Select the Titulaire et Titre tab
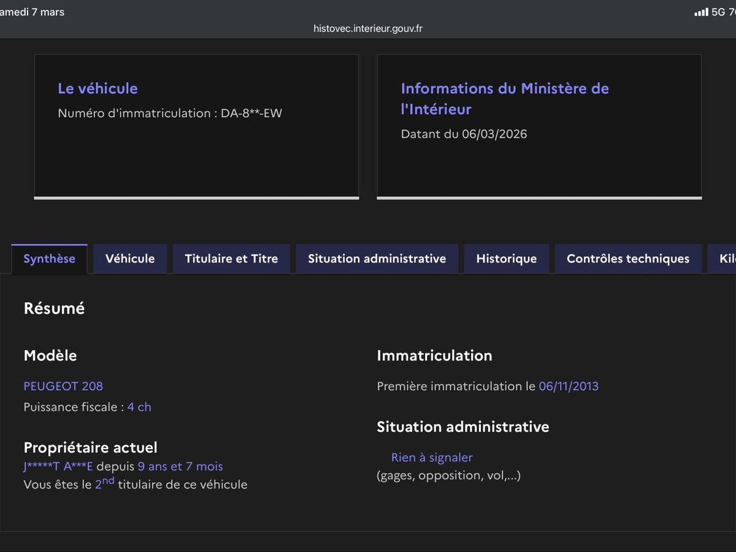The width and height of the screenshot is (736, 552). click(231, 259)
